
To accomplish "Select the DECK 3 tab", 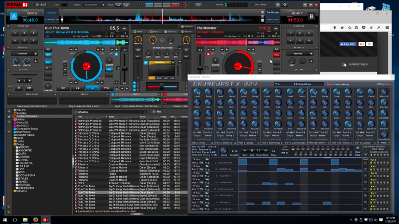I will click(84, 95).
